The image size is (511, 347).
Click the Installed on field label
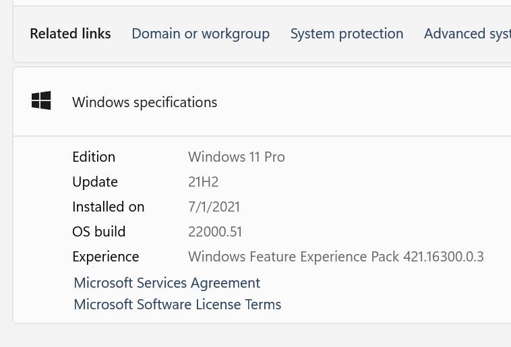click(108, 207)
